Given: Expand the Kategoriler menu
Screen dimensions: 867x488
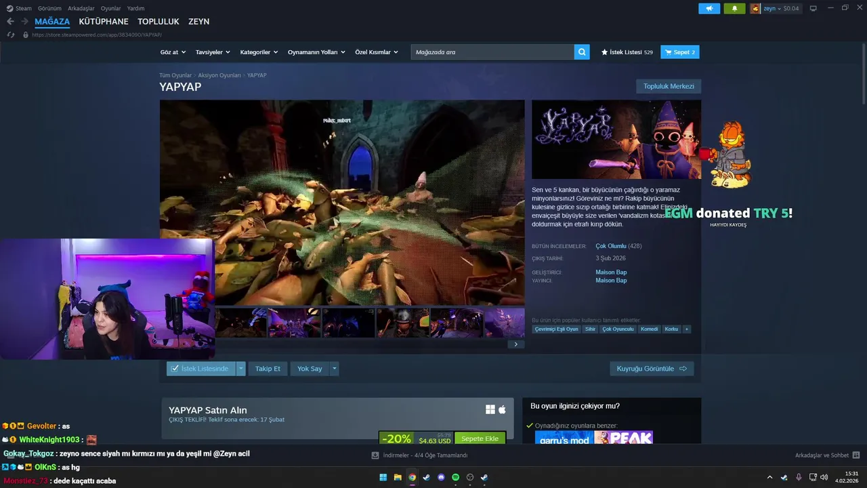Looking at the screenshot, I should [x=259, y=52].
